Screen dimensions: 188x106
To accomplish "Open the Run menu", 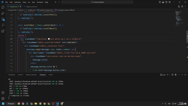I will pyautogui.click(x=33, y=2).
